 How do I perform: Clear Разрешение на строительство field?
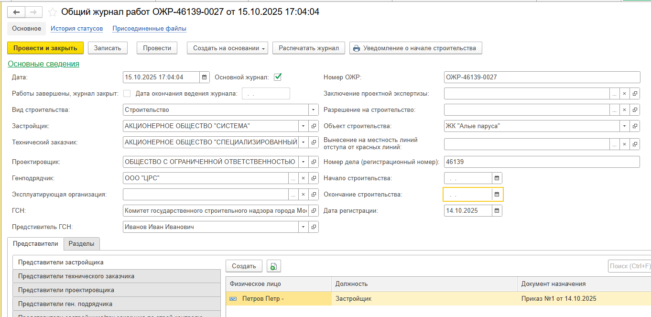point(625,110)
